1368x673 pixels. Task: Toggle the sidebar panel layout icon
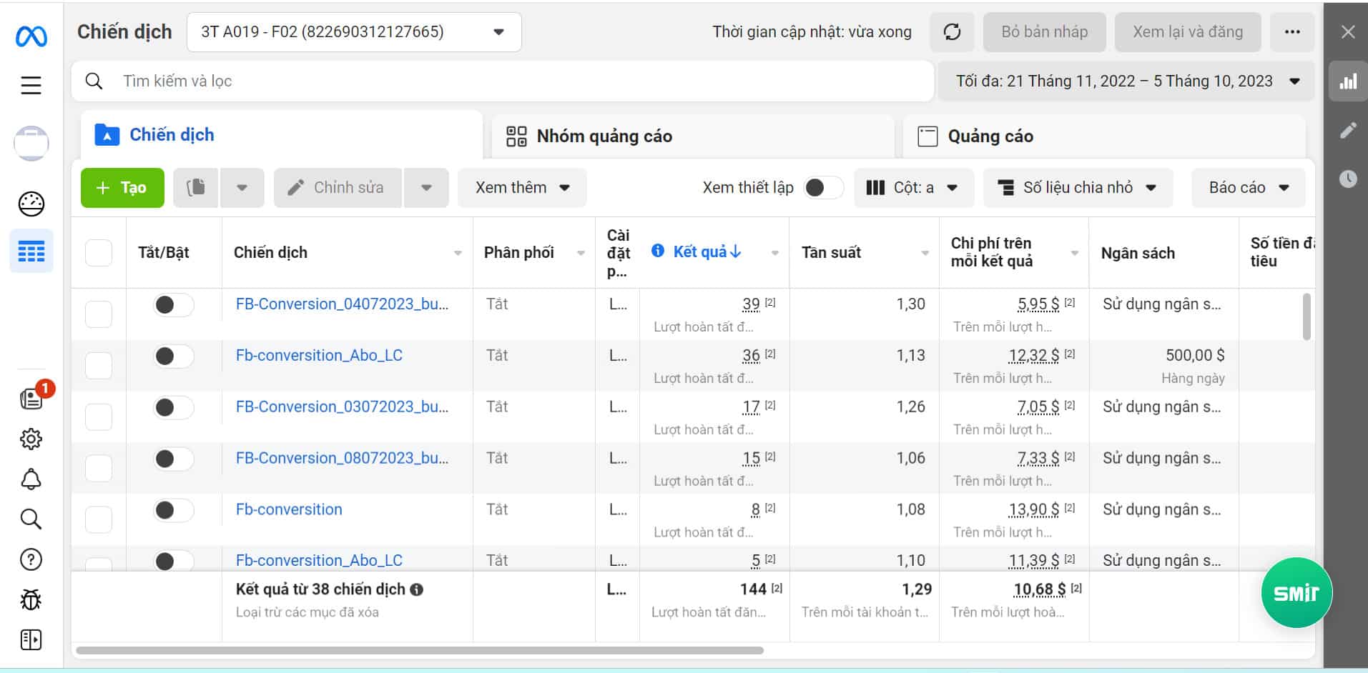pos(31,640)
